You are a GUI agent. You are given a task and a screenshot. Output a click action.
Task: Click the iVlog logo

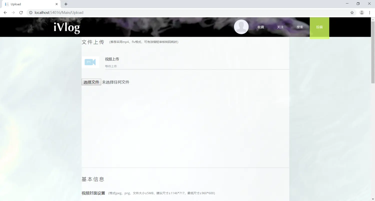click(x=67, y=28)
